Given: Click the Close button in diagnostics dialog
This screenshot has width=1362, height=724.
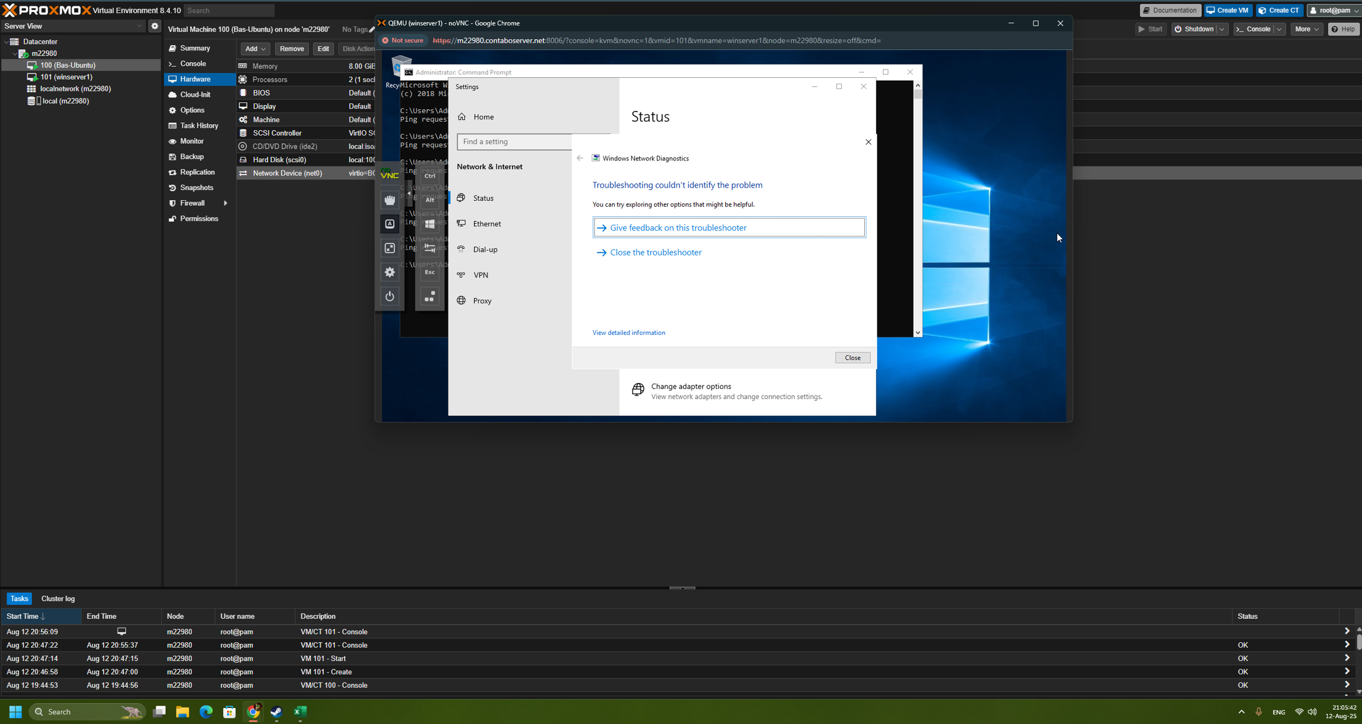Looking at the screenshot, I should coord(852,358).
